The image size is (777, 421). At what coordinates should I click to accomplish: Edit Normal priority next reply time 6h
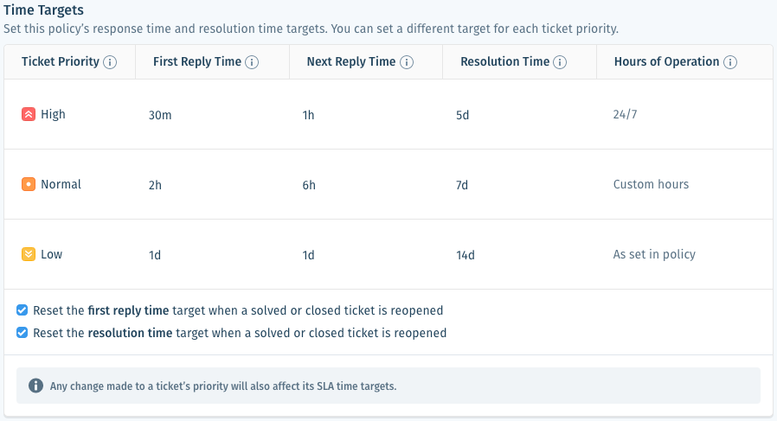tap(366, 185)
